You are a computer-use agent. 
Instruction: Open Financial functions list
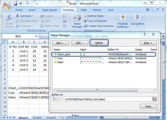coord(25,26)
